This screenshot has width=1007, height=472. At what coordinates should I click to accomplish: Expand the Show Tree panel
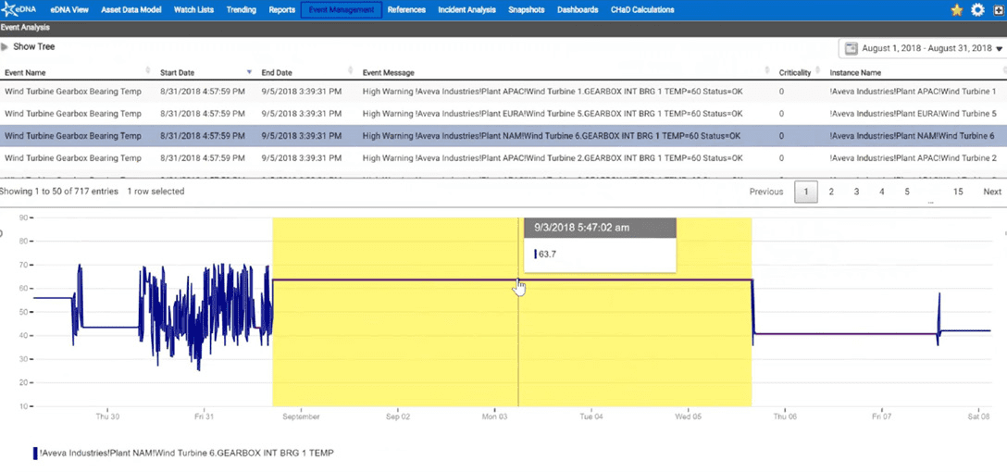click(x=27, y=46)
